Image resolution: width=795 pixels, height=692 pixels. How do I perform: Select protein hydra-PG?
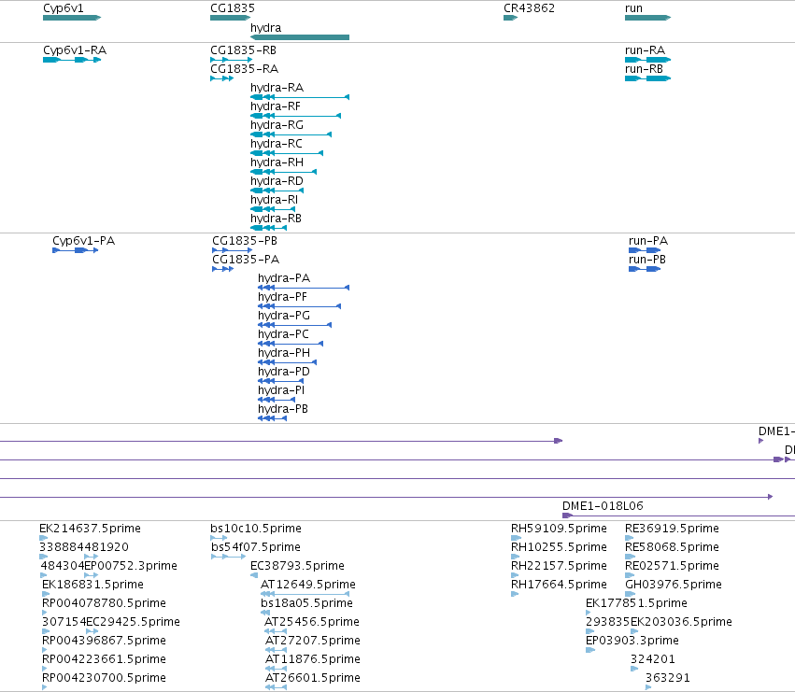[284, 316]
